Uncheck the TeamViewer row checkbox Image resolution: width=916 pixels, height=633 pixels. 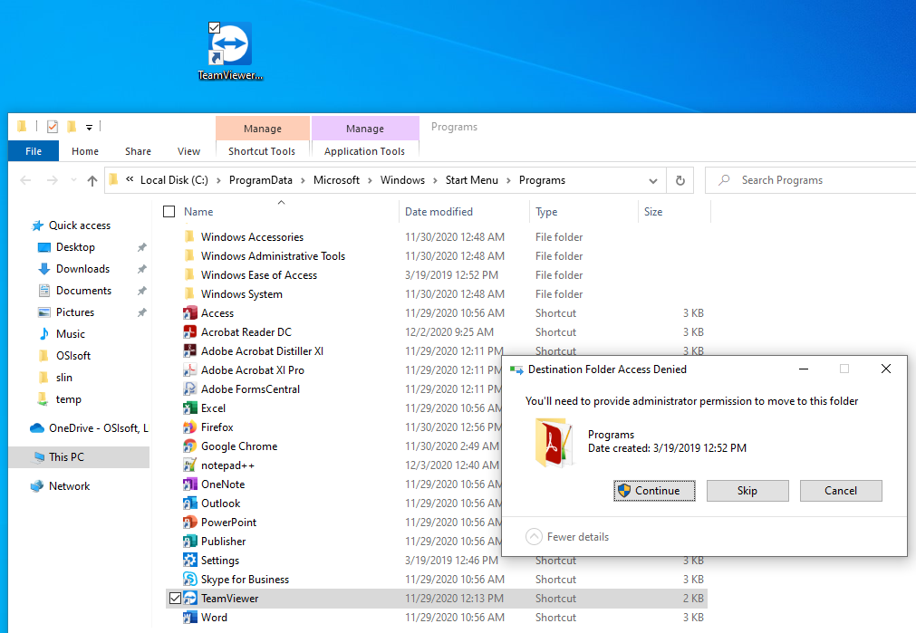click(173, 598)
